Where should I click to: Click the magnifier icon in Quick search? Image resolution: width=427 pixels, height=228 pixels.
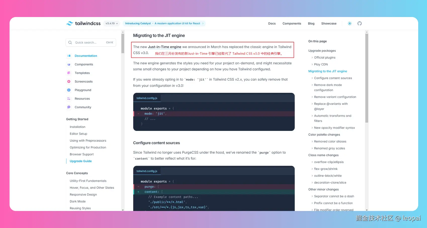click(x=70, y=43)
